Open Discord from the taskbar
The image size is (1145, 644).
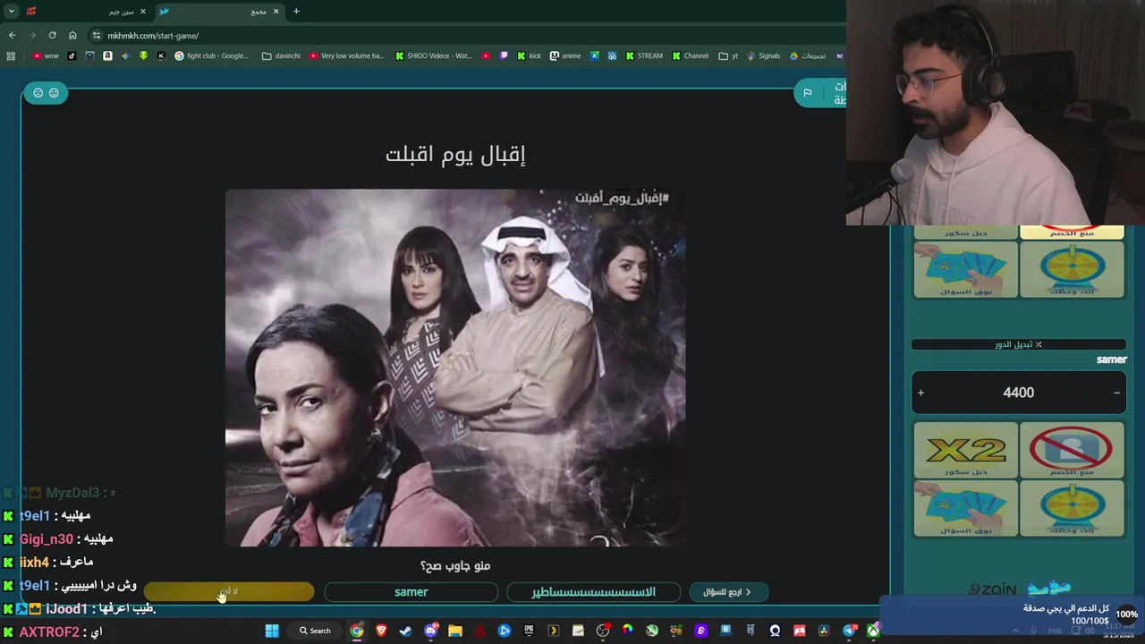[x=431, y=631]
